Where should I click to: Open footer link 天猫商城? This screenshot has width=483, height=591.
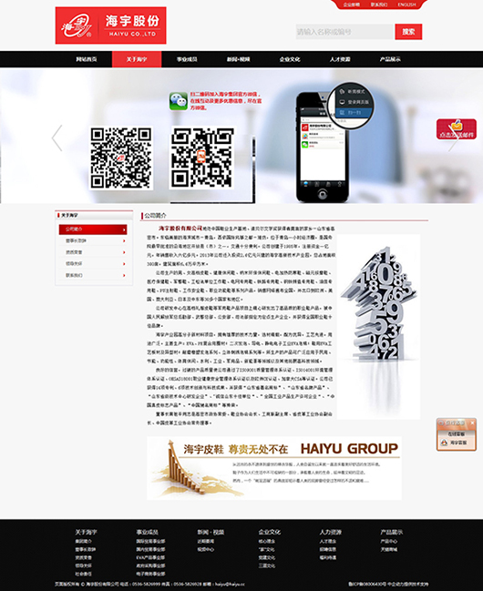point(389,549)
